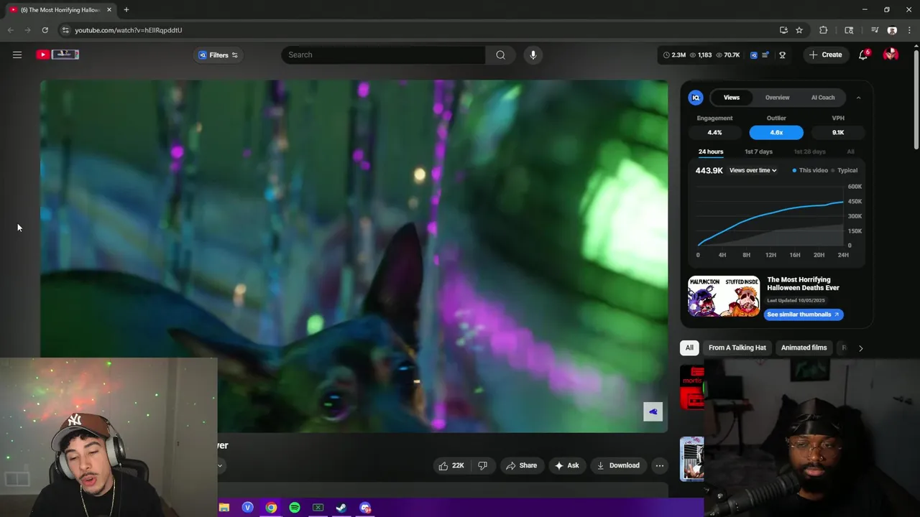Click The Most Horrifying Halloween Deaths Ever title
Viewport: 920px width, 517px height.
(803, 284)
